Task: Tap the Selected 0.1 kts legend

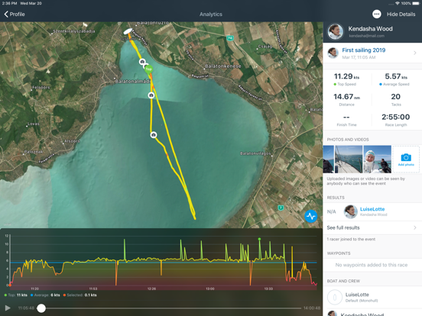Action: (x=80, y=295)
